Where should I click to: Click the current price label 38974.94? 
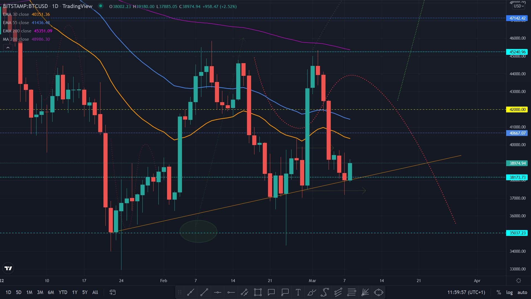pyautogui.click(x=517, y=163)
